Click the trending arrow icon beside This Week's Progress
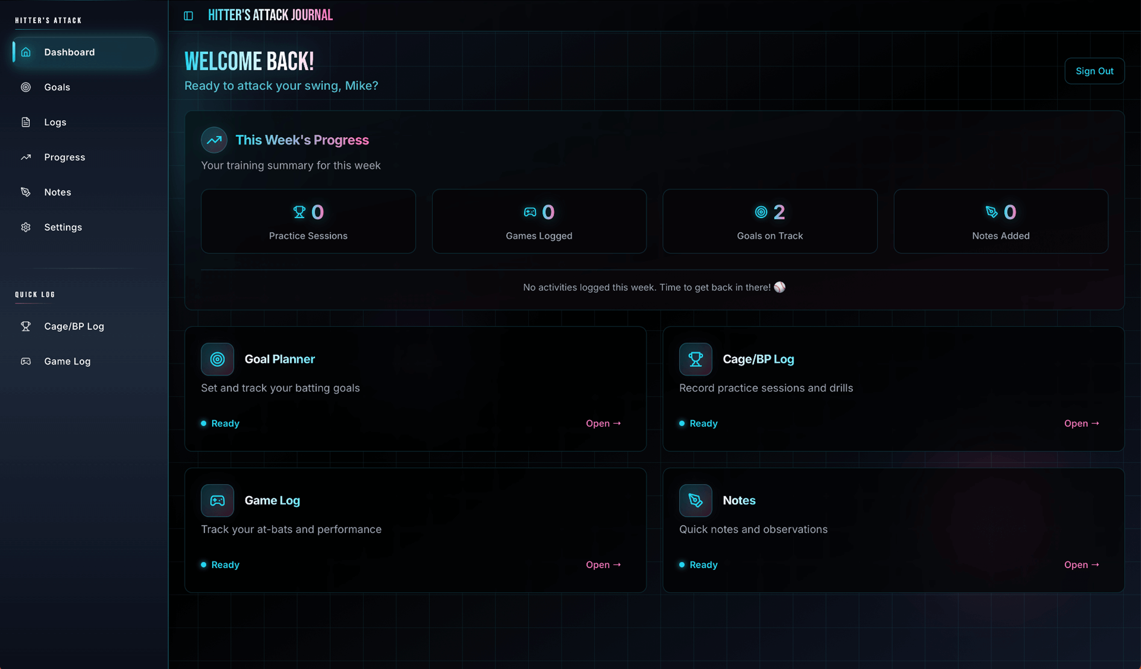This screenshot has width=1141, height=669. point(214,140)
